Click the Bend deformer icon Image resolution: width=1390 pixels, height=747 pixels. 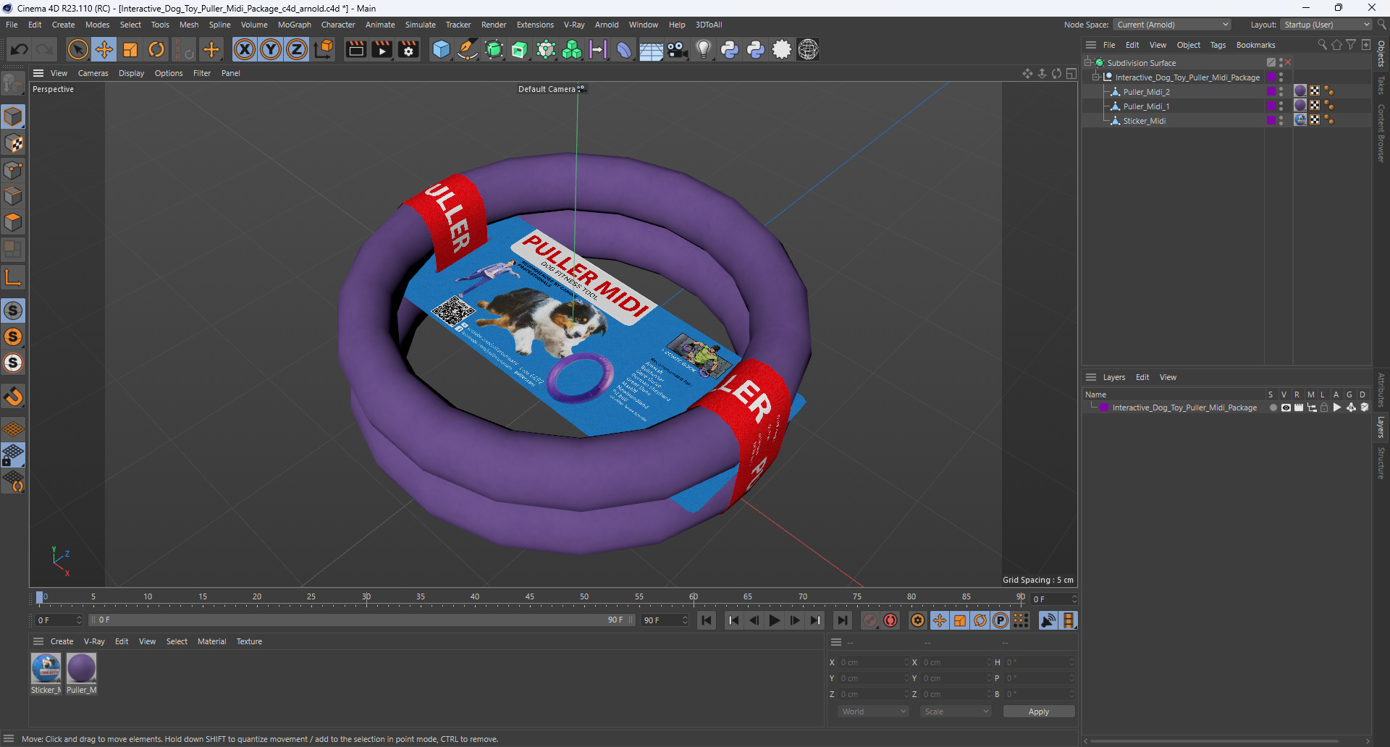(624, 49)
